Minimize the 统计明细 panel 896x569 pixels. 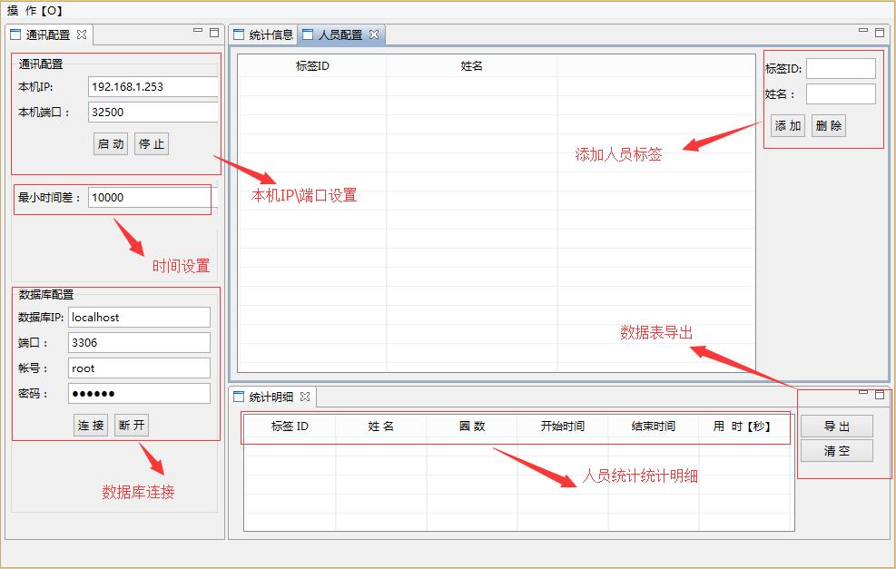[x=863, y=392]
